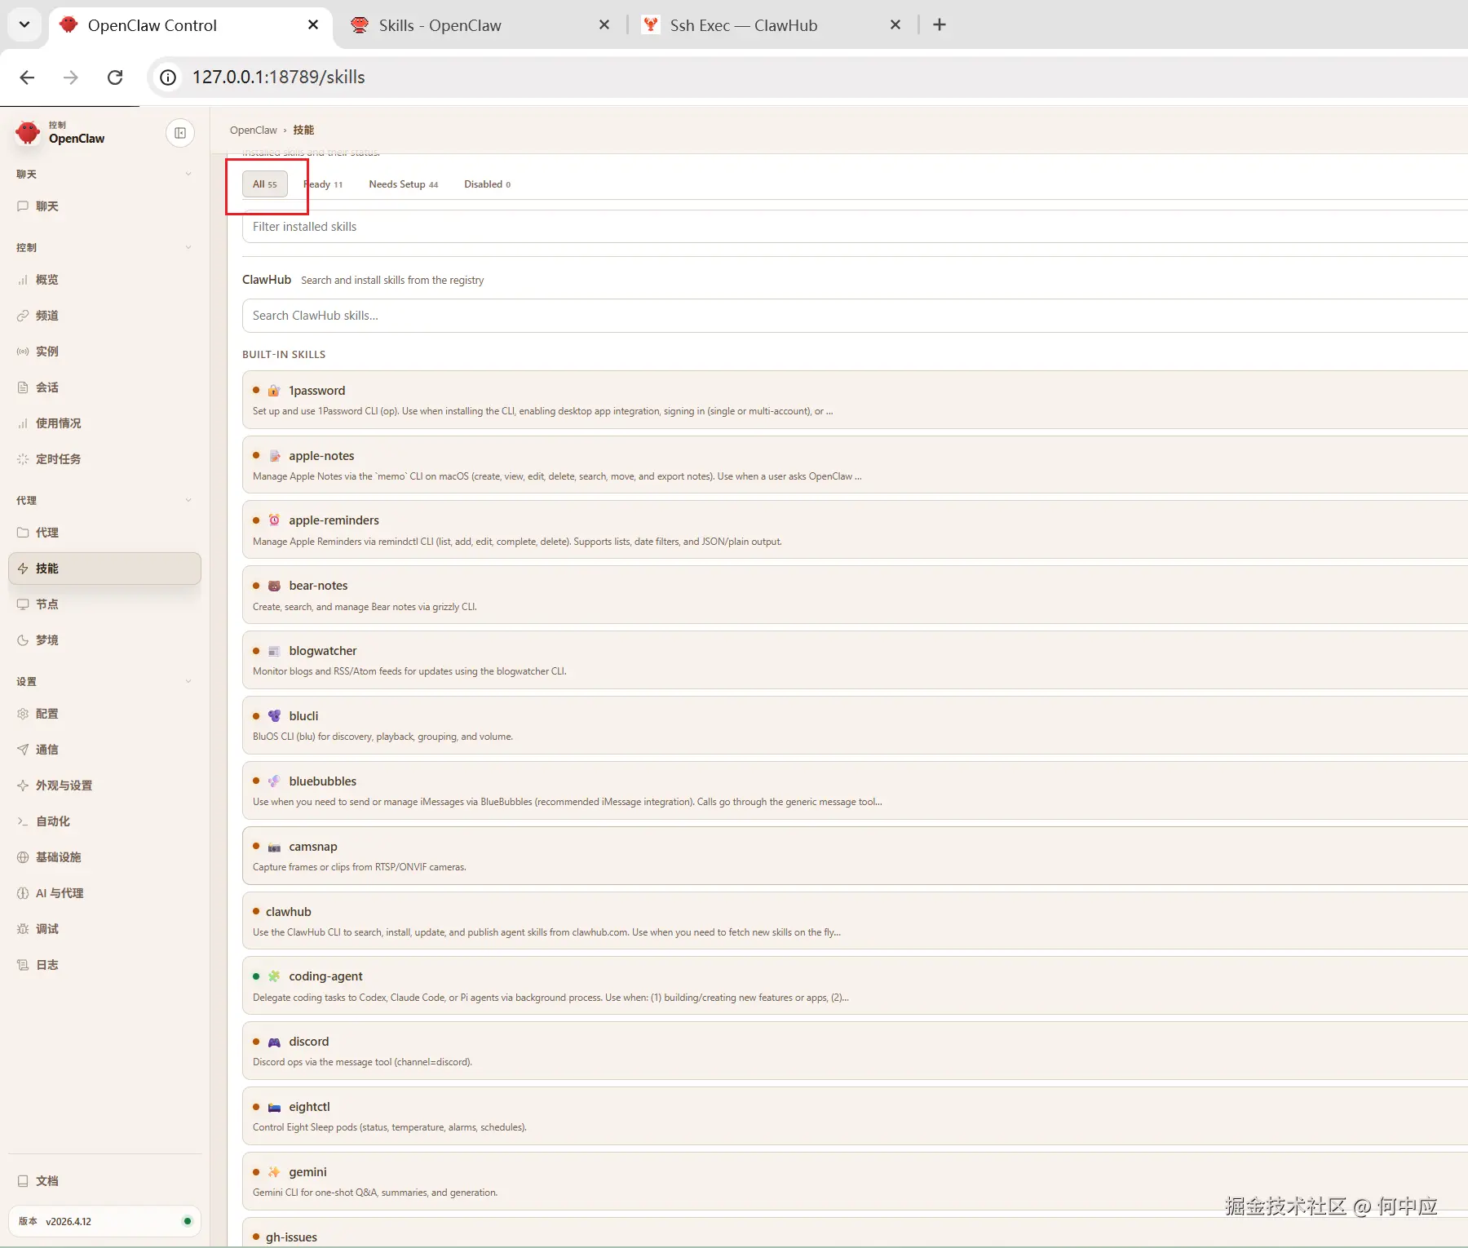1468x1248 pixels.
Task: Open the 1password skill card
Action: coord(855,400)
